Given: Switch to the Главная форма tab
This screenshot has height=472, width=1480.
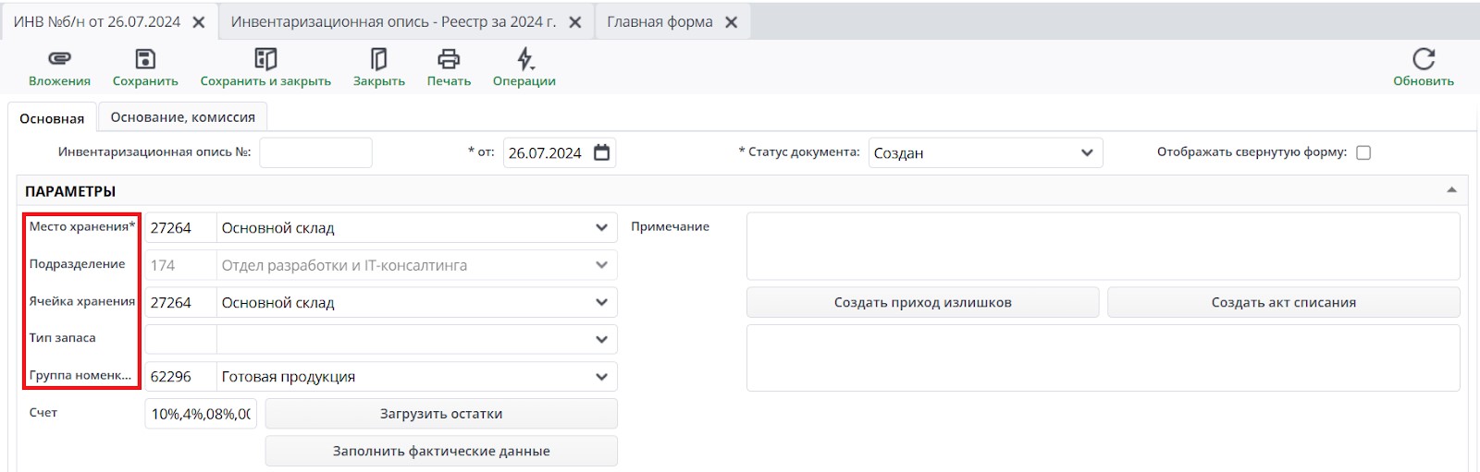Looking at the screenshot, I should pyautogui.click(x=660, y=22).
